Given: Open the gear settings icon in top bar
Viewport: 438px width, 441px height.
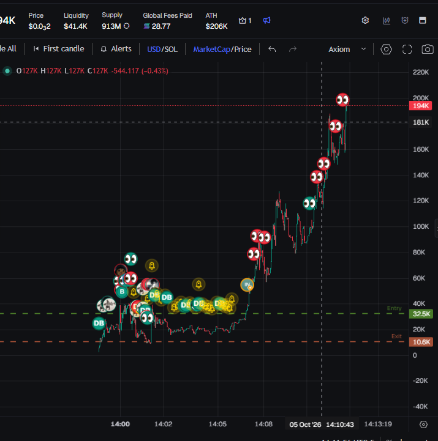Looking at the screenshot, I should tap(365, 21).
